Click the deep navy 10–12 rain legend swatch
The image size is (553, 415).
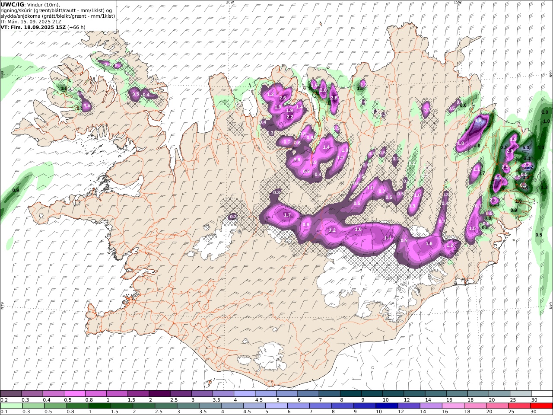click(387, 406)
